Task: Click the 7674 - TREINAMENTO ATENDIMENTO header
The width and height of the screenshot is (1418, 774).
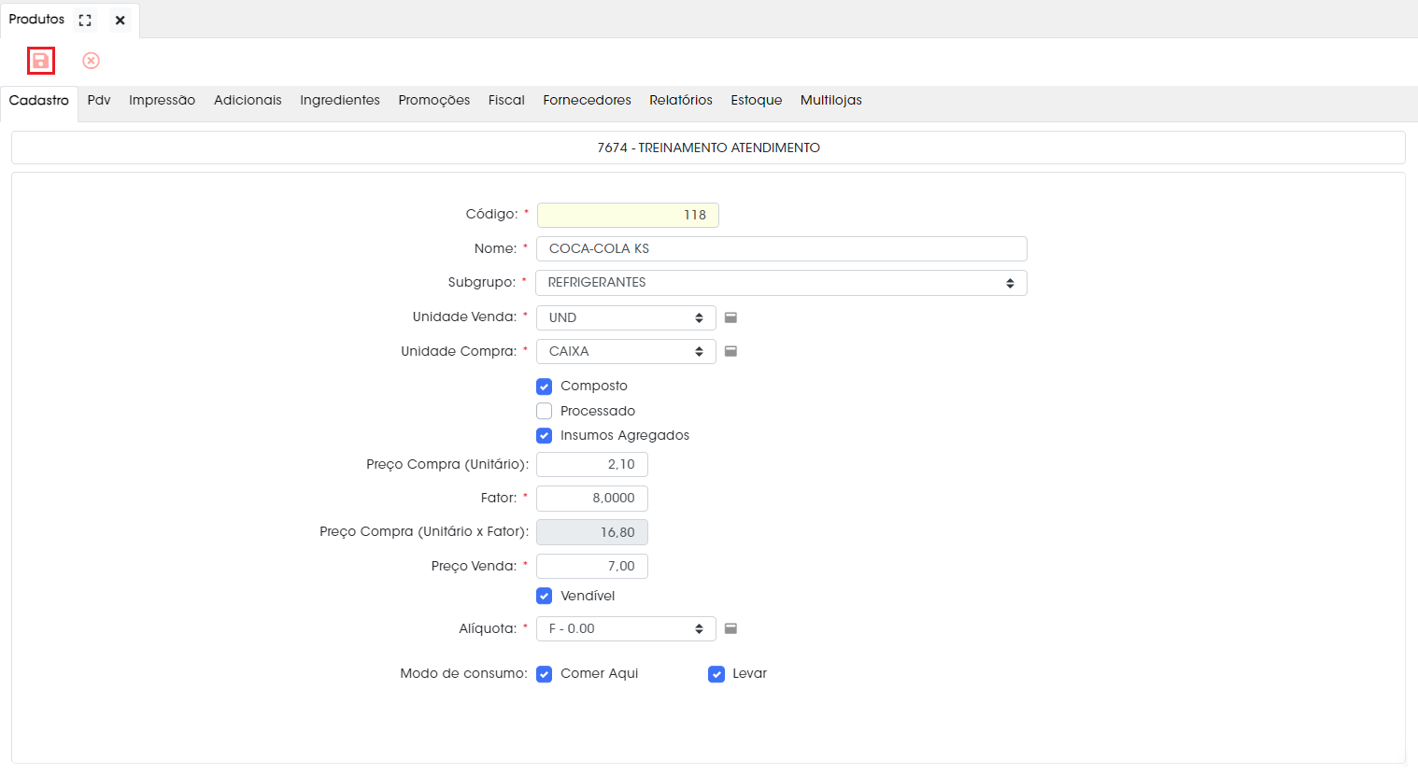Action: pos(709,148)
